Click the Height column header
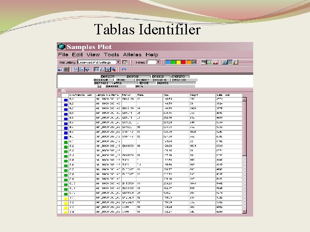Screen dimensions: 310x232 pos(202,95)
